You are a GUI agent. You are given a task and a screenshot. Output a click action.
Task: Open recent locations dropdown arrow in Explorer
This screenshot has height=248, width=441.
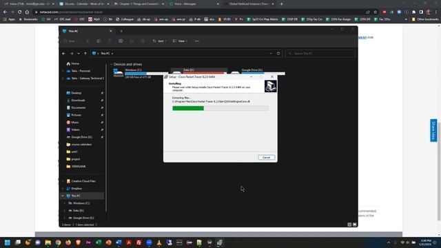pos(79,54)
